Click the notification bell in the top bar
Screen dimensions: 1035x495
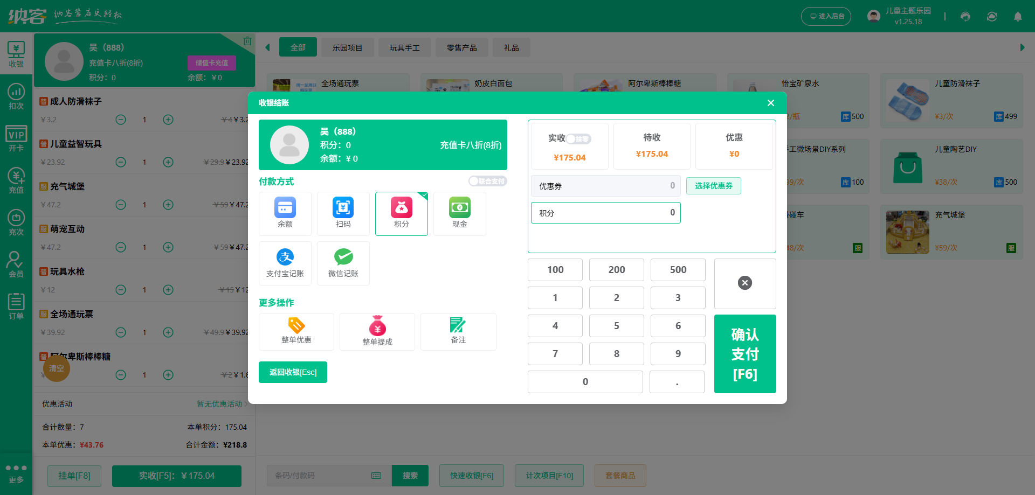tap(1018, 16)
